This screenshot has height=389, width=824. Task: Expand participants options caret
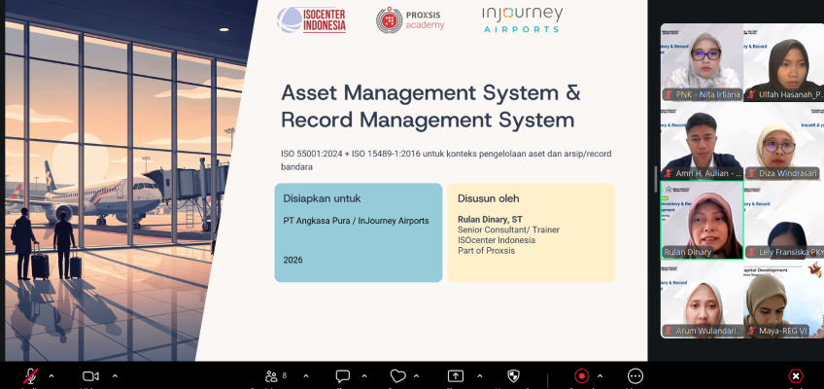(x=306, y=376)
